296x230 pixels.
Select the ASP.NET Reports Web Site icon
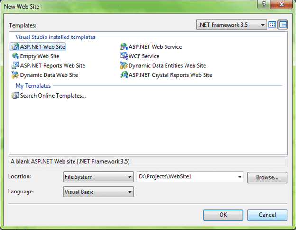[x=16, y=65]
